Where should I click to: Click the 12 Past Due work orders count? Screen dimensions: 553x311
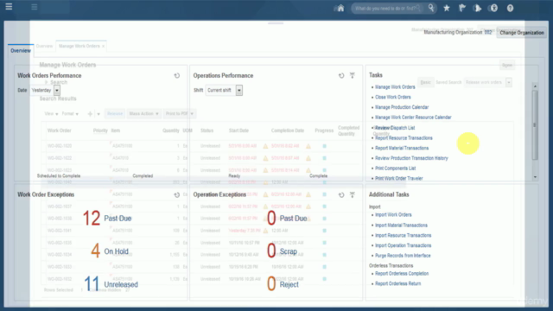[x=92, y=219]
